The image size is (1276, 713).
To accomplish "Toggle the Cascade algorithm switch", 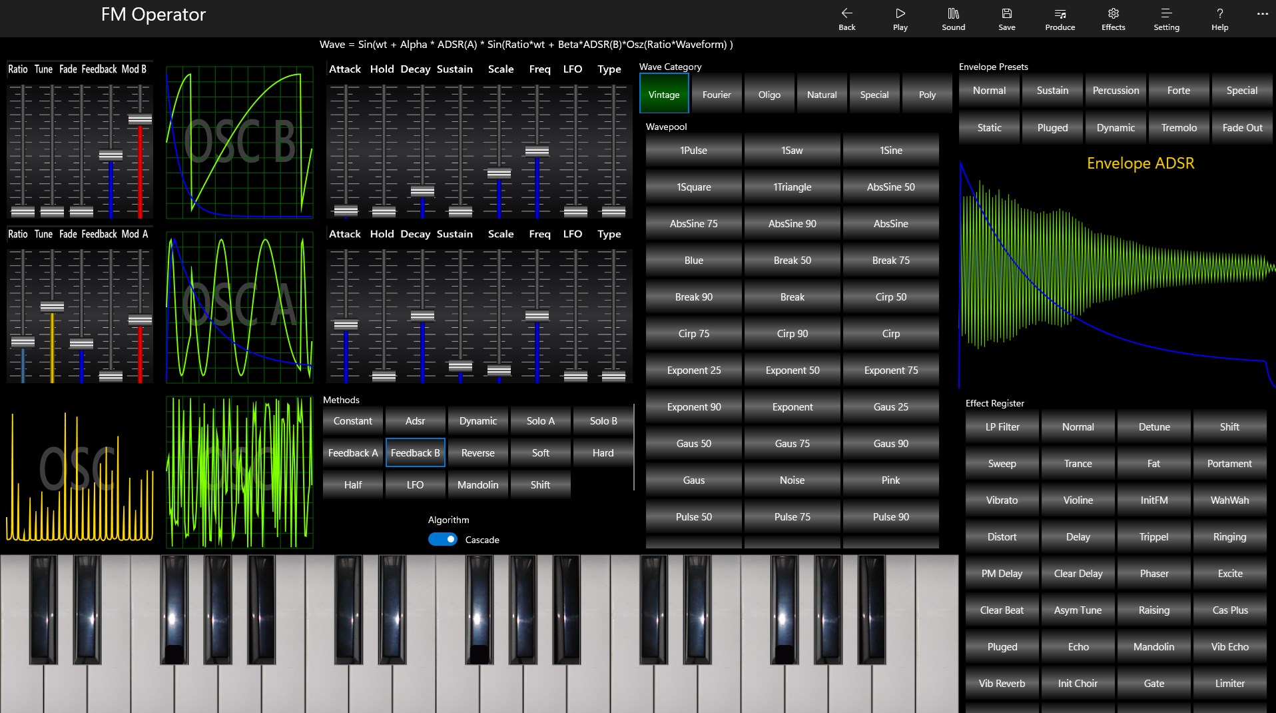I will 442,539.
